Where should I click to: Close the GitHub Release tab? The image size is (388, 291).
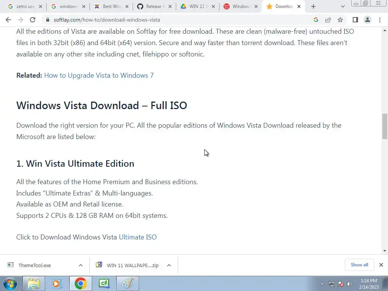[170, 6]
